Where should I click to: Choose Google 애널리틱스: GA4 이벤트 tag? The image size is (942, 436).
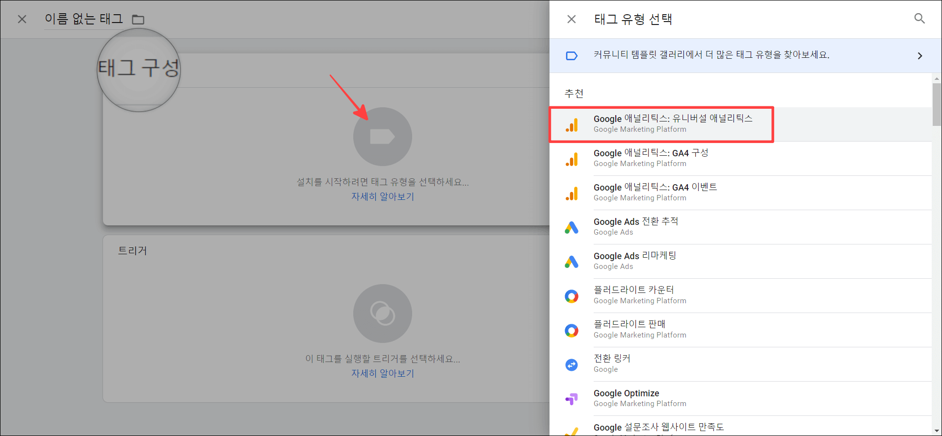[740, 193]
